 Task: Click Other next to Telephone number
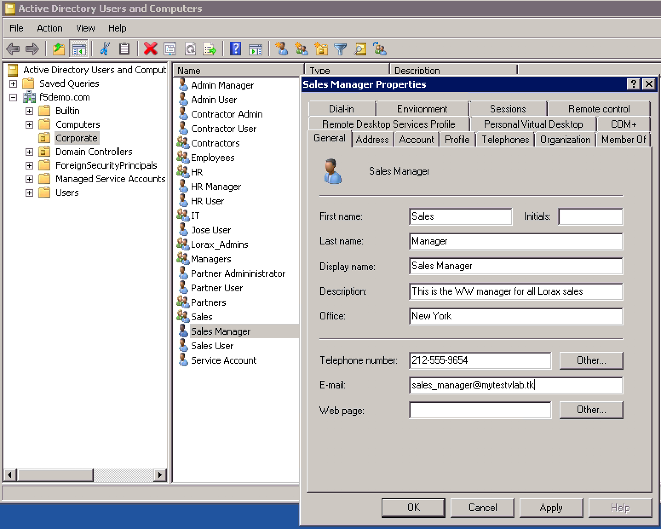[591, 360]
